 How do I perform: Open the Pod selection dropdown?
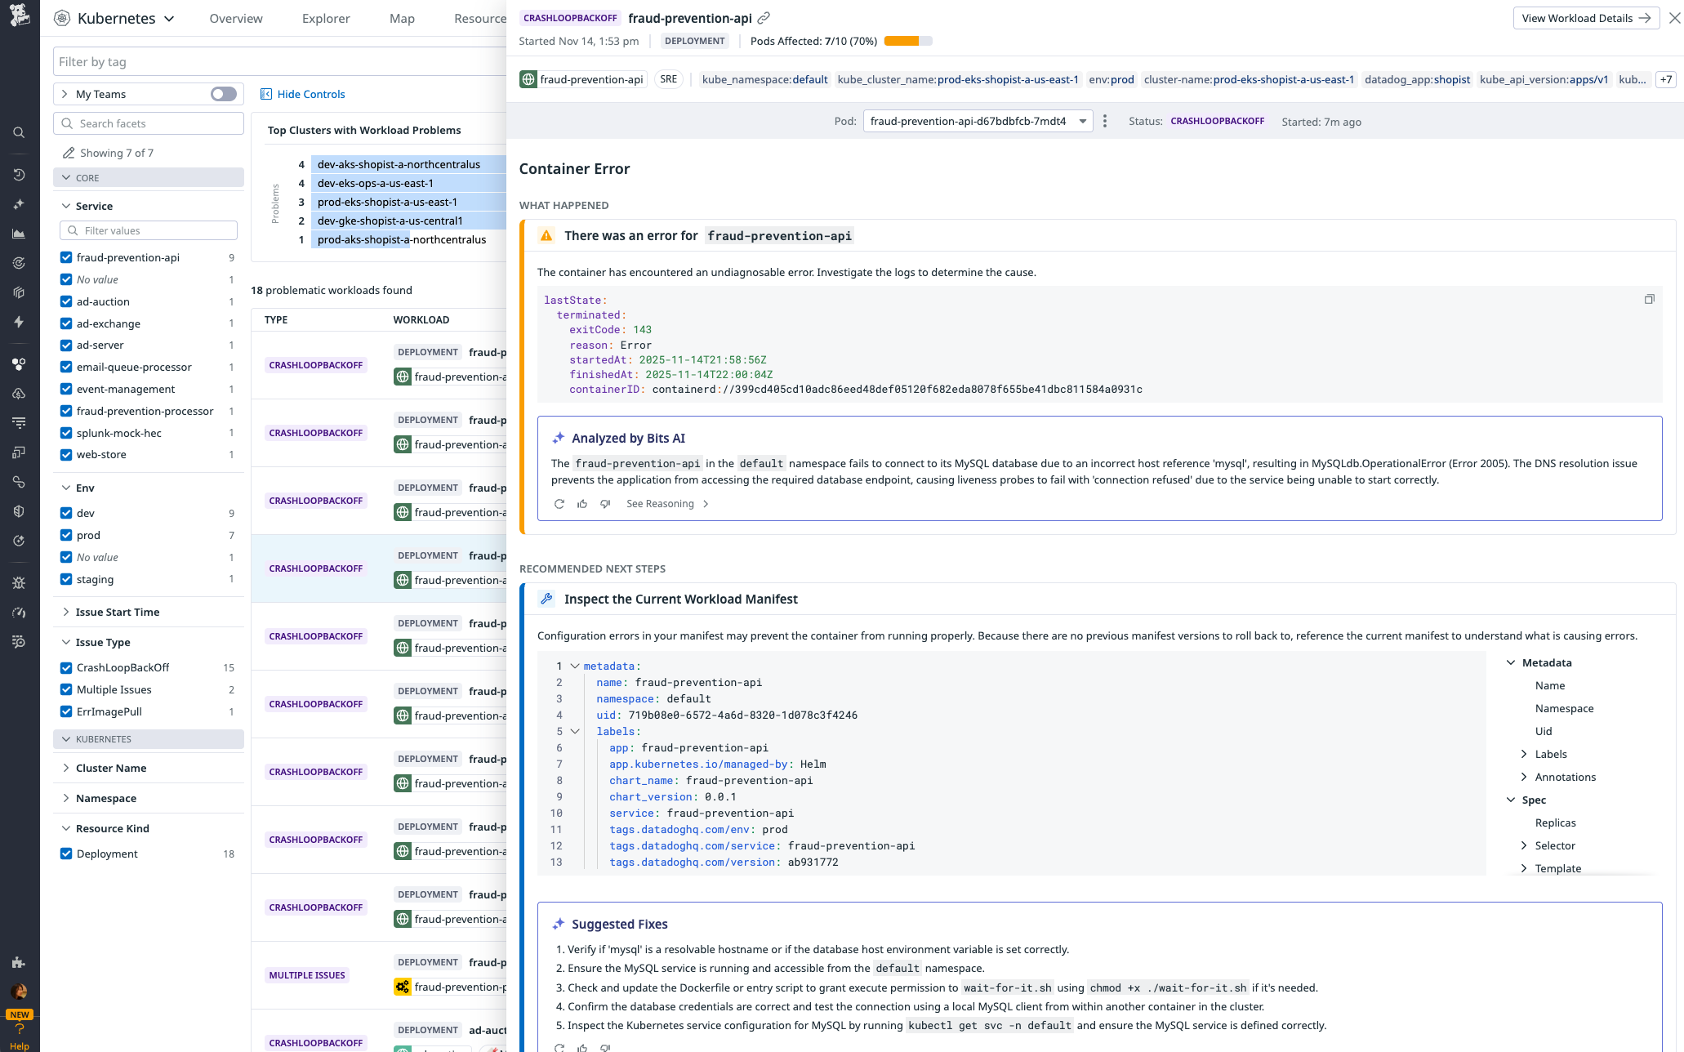[978, 121]
